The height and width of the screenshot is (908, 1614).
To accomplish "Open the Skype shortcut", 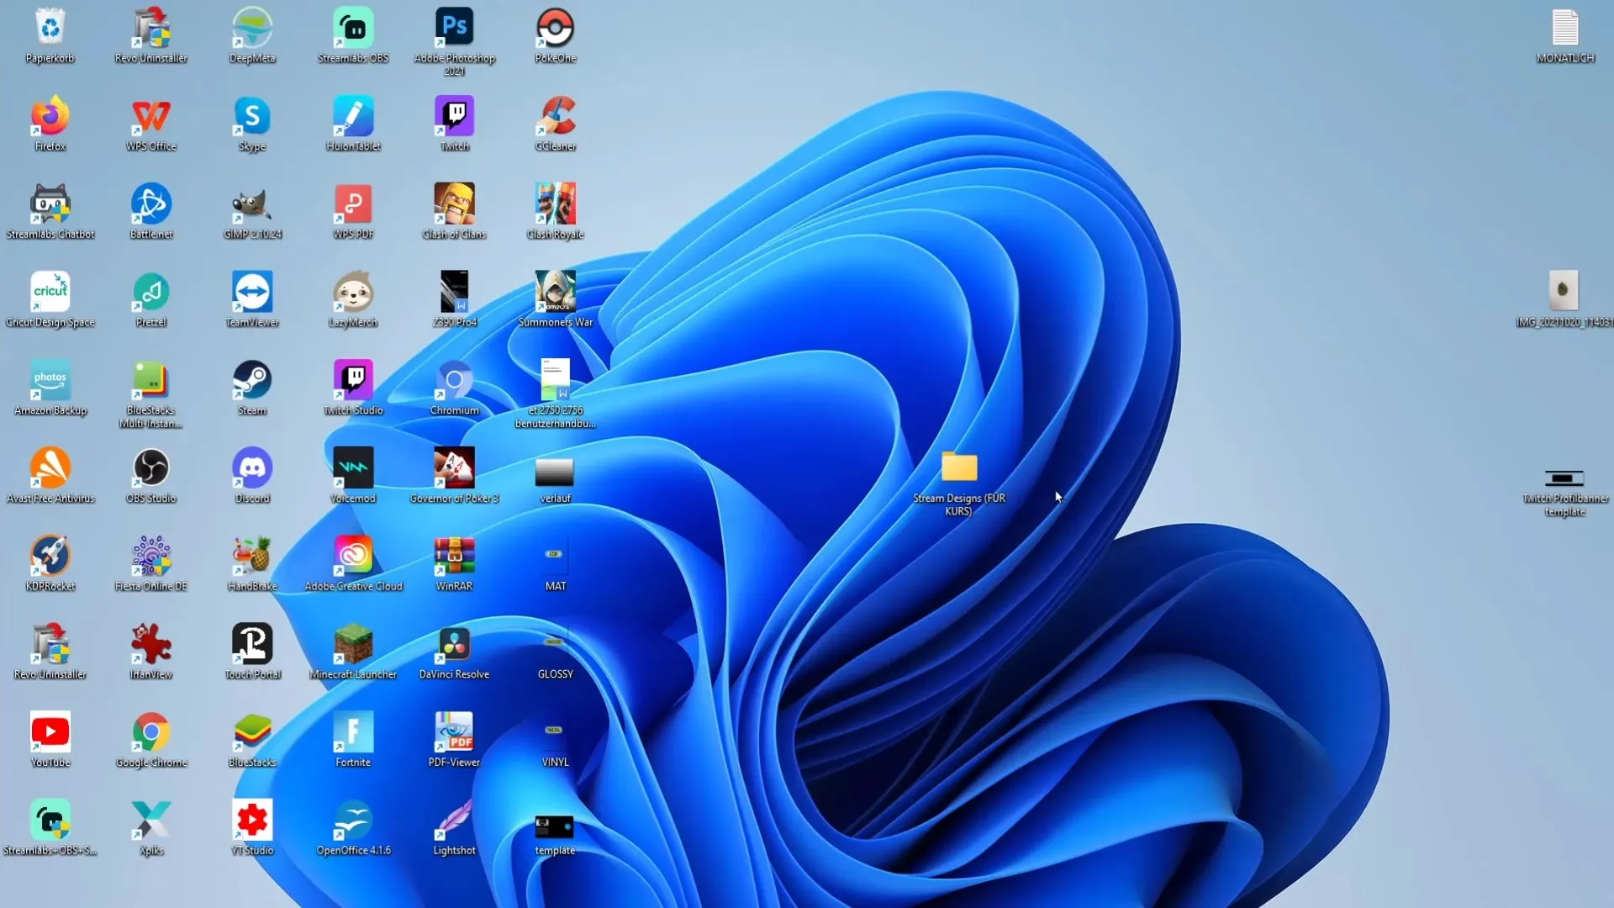I will pyautogui.click(x=252, y=116).
